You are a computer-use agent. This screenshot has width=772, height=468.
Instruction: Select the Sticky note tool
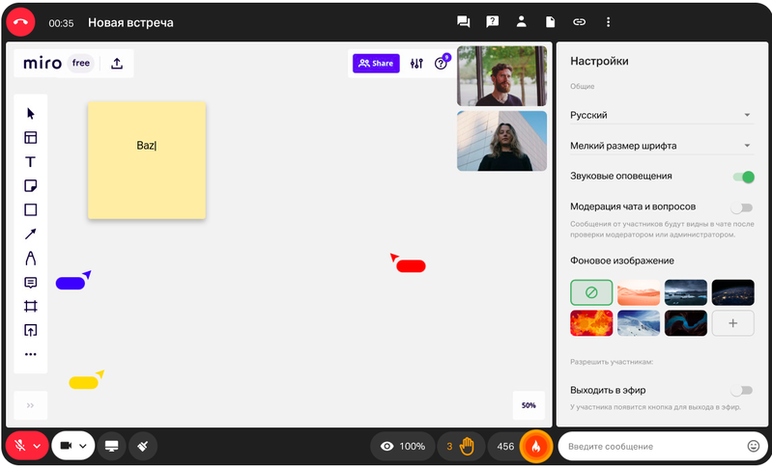[30, 186]
